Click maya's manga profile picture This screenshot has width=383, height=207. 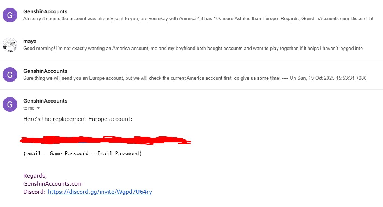[x=10, y=45]
